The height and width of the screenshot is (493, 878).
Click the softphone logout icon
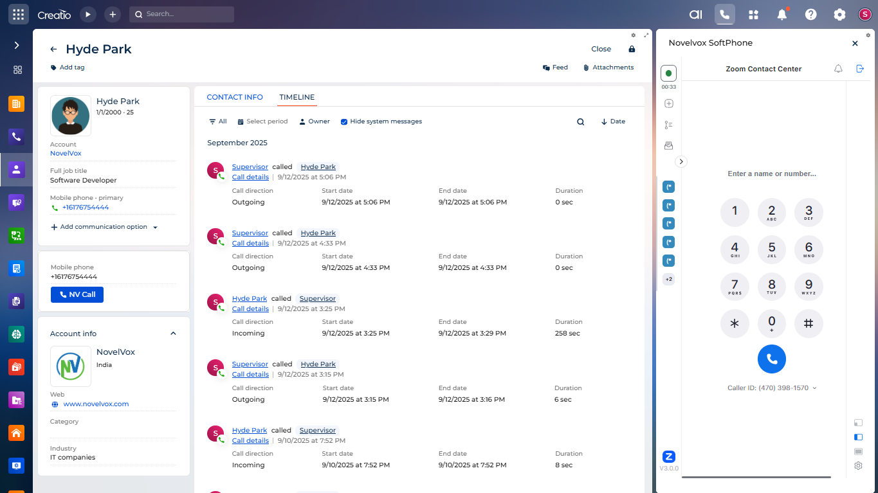[x=860, y=69]
